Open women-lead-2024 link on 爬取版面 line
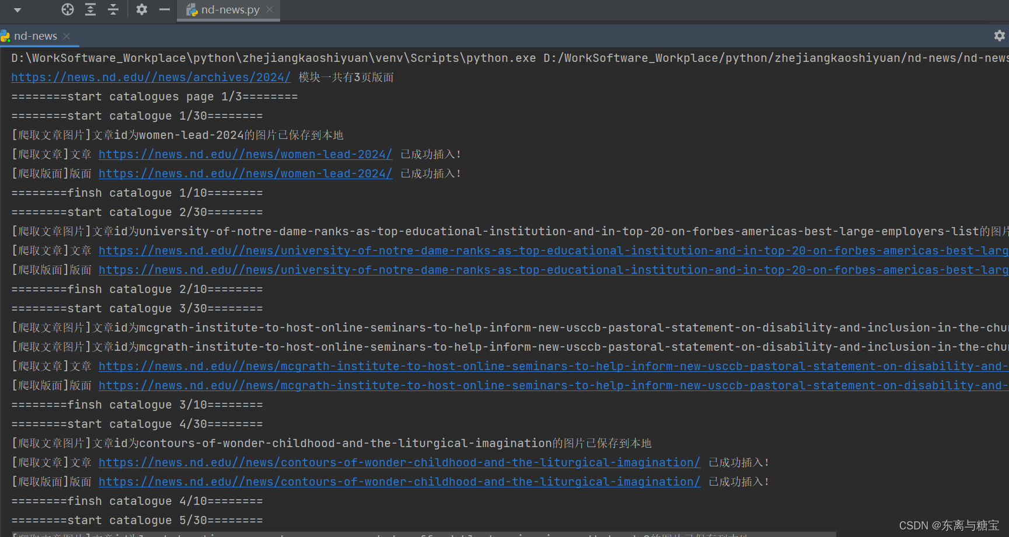The image size is (1009, 537). tap(246, 173)
